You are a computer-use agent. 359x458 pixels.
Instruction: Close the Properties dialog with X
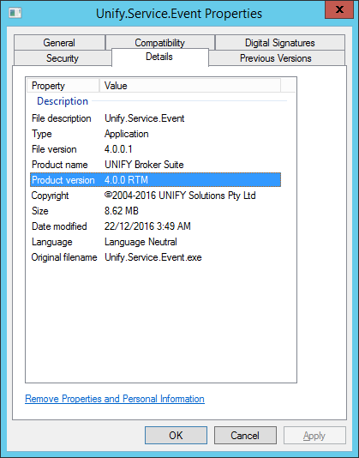tap(339, 10)
